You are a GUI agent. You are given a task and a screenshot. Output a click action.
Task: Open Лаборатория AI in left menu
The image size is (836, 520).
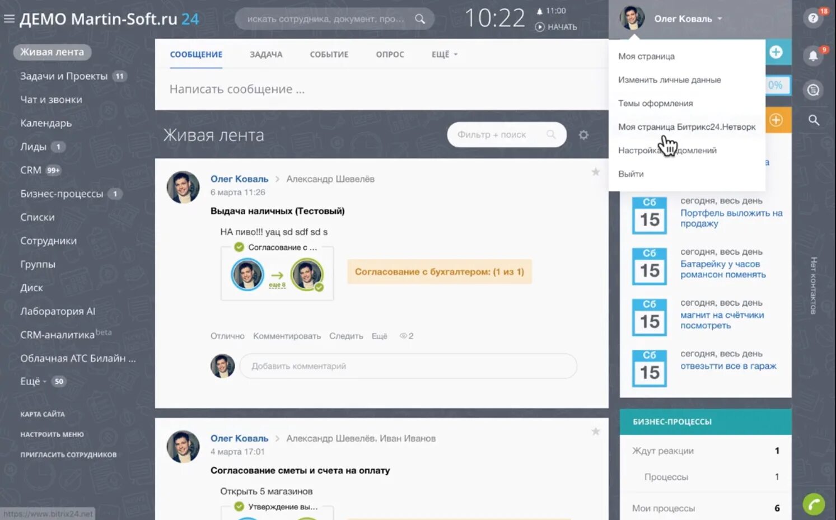point(58,311)
